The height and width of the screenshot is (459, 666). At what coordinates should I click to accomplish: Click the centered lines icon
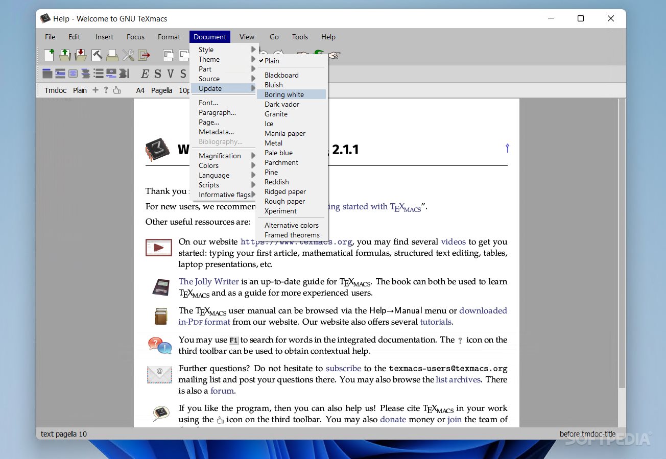[x=86, y=74]
